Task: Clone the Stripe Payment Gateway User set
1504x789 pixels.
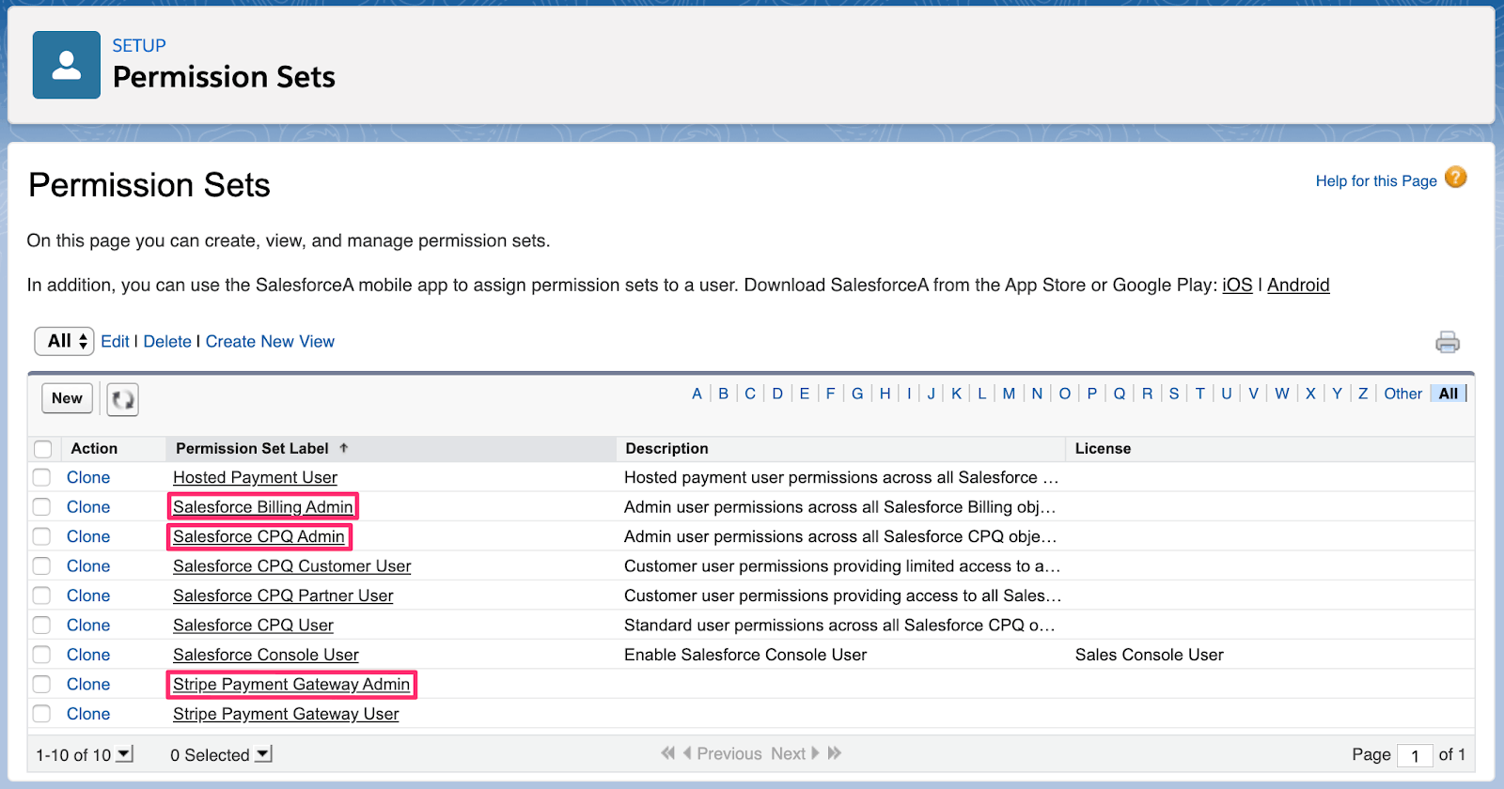Action: (x=88, y=714)
